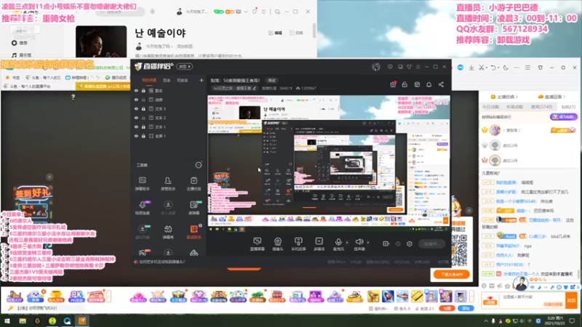Open the gift box icon above the preview
Viewport: 582px width, 327px height.
(x=393, y=84)
